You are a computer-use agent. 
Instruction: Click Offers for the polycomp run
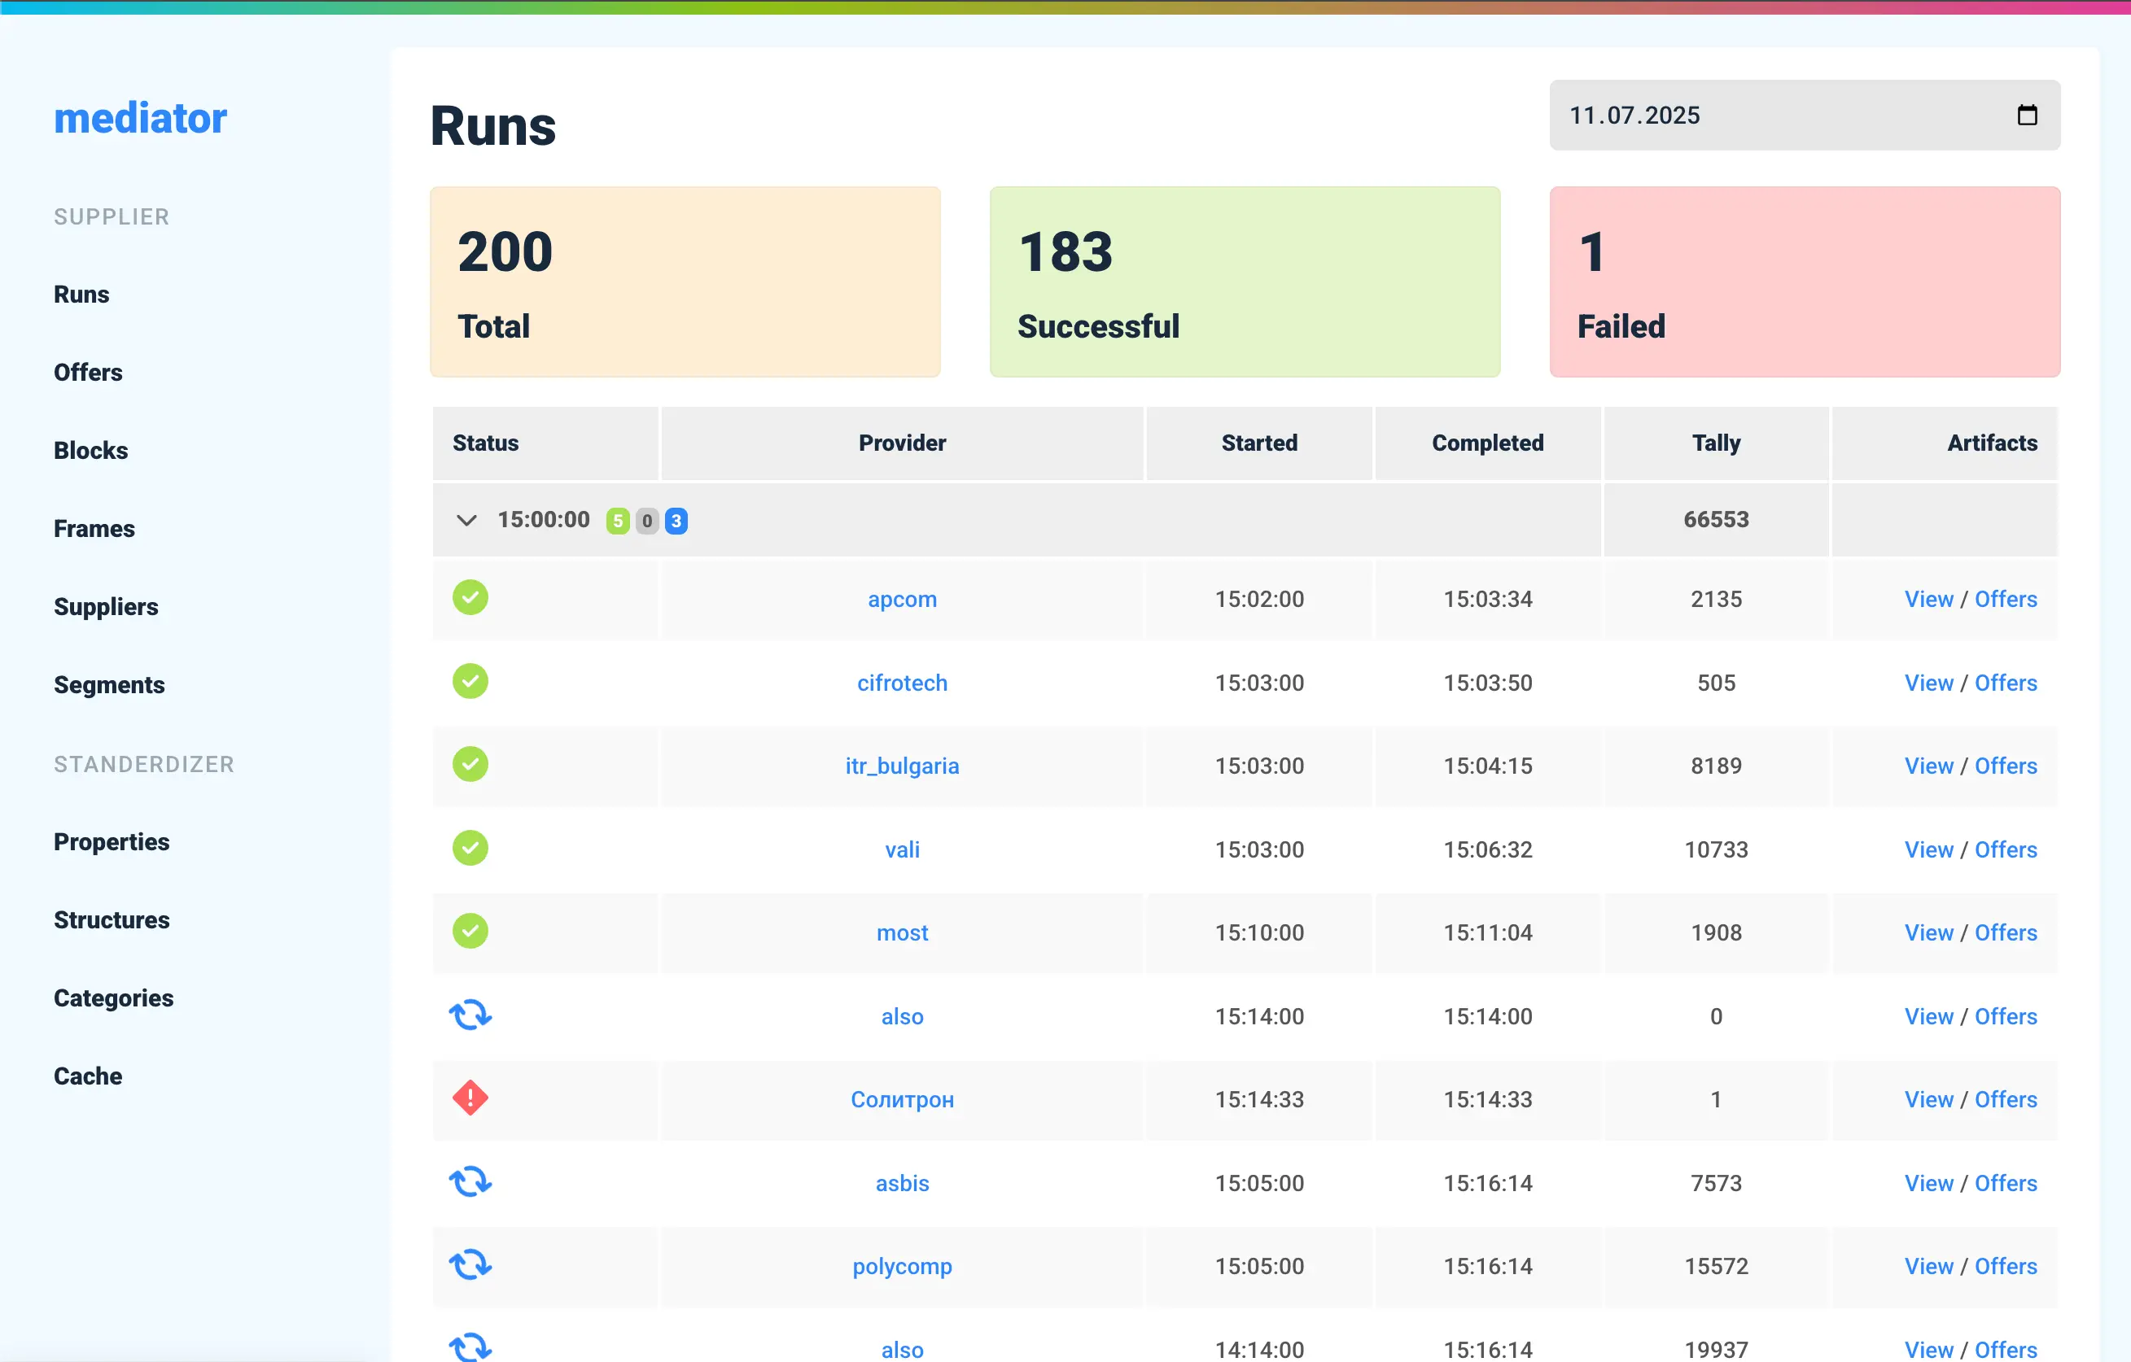click(x=2006, y=1267)
